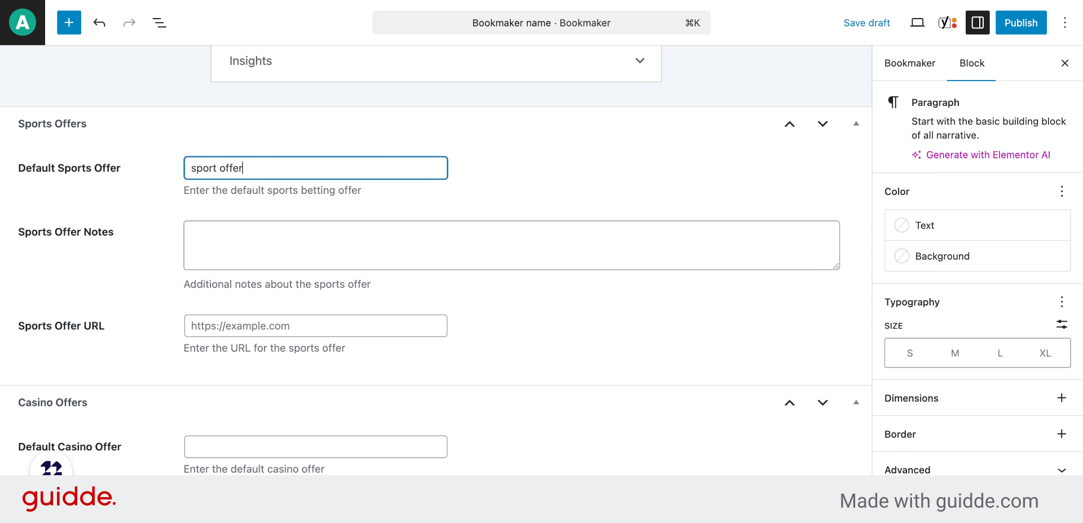Expand the Insights dropdown

[x=640, y=61]
